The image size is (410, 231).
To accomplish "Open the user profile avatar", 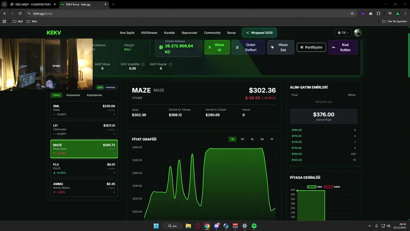I will click(x=357, y=33).
